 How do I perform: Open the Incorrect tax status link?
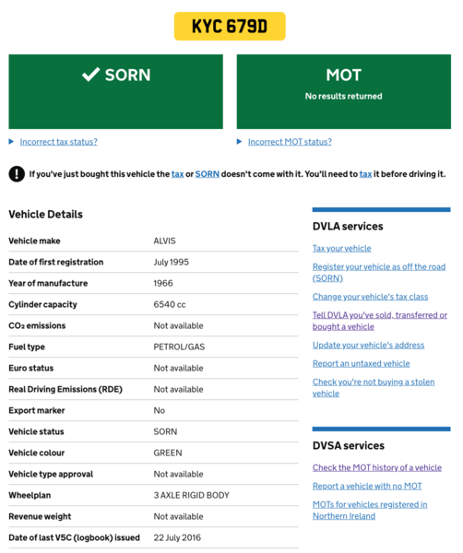tap(59, 142)
